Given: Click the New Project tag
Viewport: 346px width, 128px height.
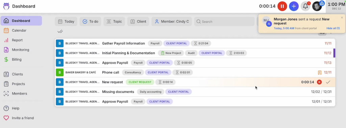Looking at the screenshot, I should 171,53.
